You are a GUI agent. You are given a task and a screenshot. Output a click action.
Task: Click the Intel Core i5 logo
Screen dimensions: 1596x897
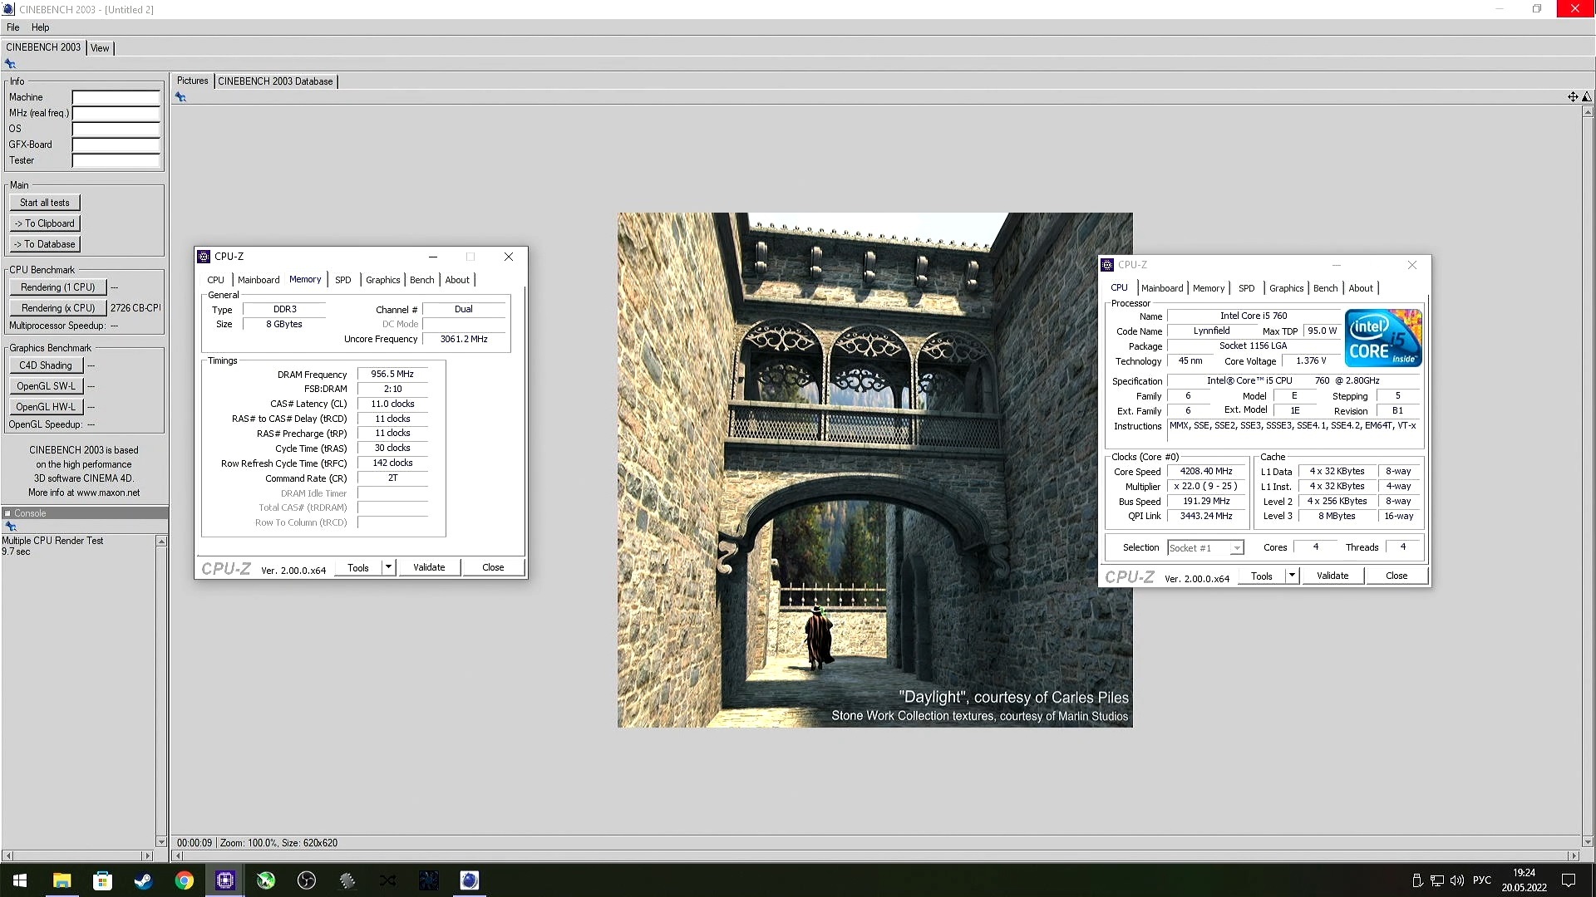1383,338
